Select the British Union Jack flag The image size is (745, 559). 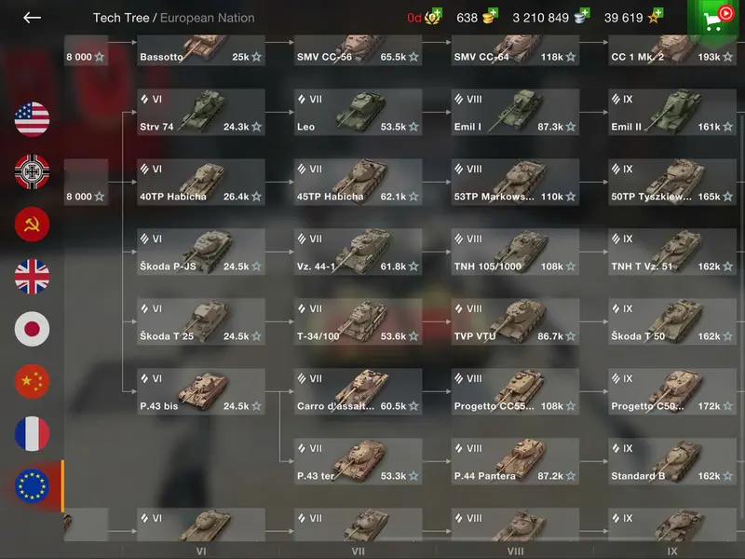[x=32, y=277]
